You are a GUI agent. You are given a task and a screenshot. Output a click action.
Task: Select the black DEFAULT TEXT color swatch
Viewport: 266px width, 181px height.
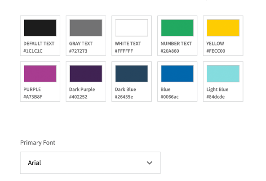pyautogui.click(x=40, y=28)
